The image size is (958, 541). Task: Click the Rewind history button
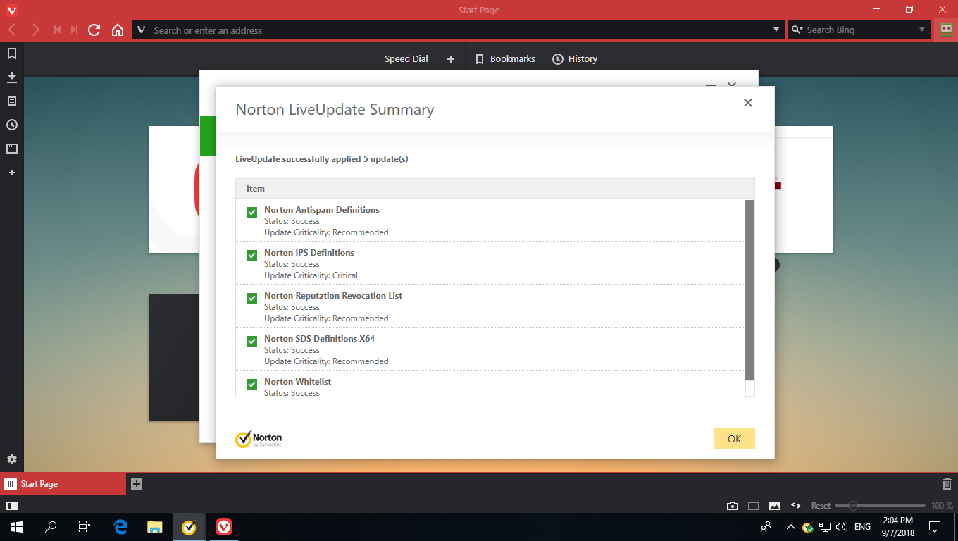tap(57, 30)
